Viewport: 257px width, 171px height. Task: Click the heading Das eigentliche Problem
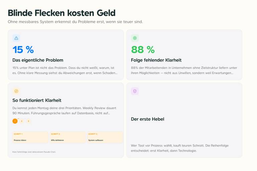pos(38,60)
